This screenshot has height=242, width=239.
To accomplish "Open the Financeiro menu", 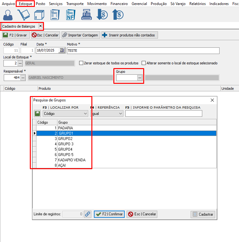I will click(x=119, y=4).
